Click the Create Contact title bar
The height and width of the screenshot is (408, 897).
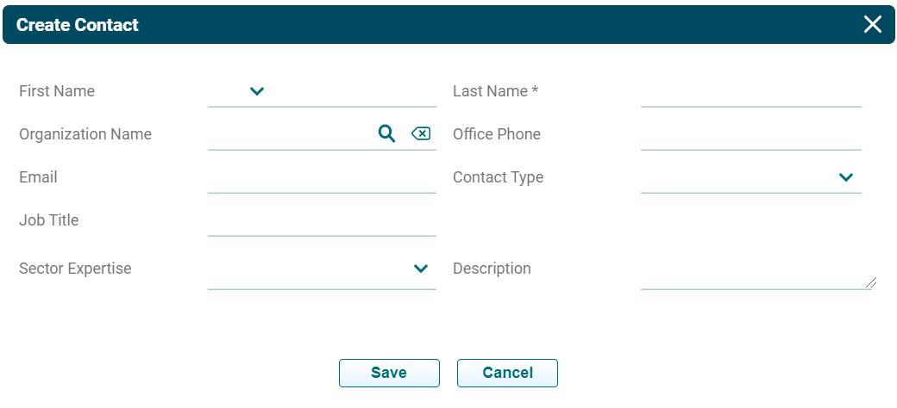[431, 24]
